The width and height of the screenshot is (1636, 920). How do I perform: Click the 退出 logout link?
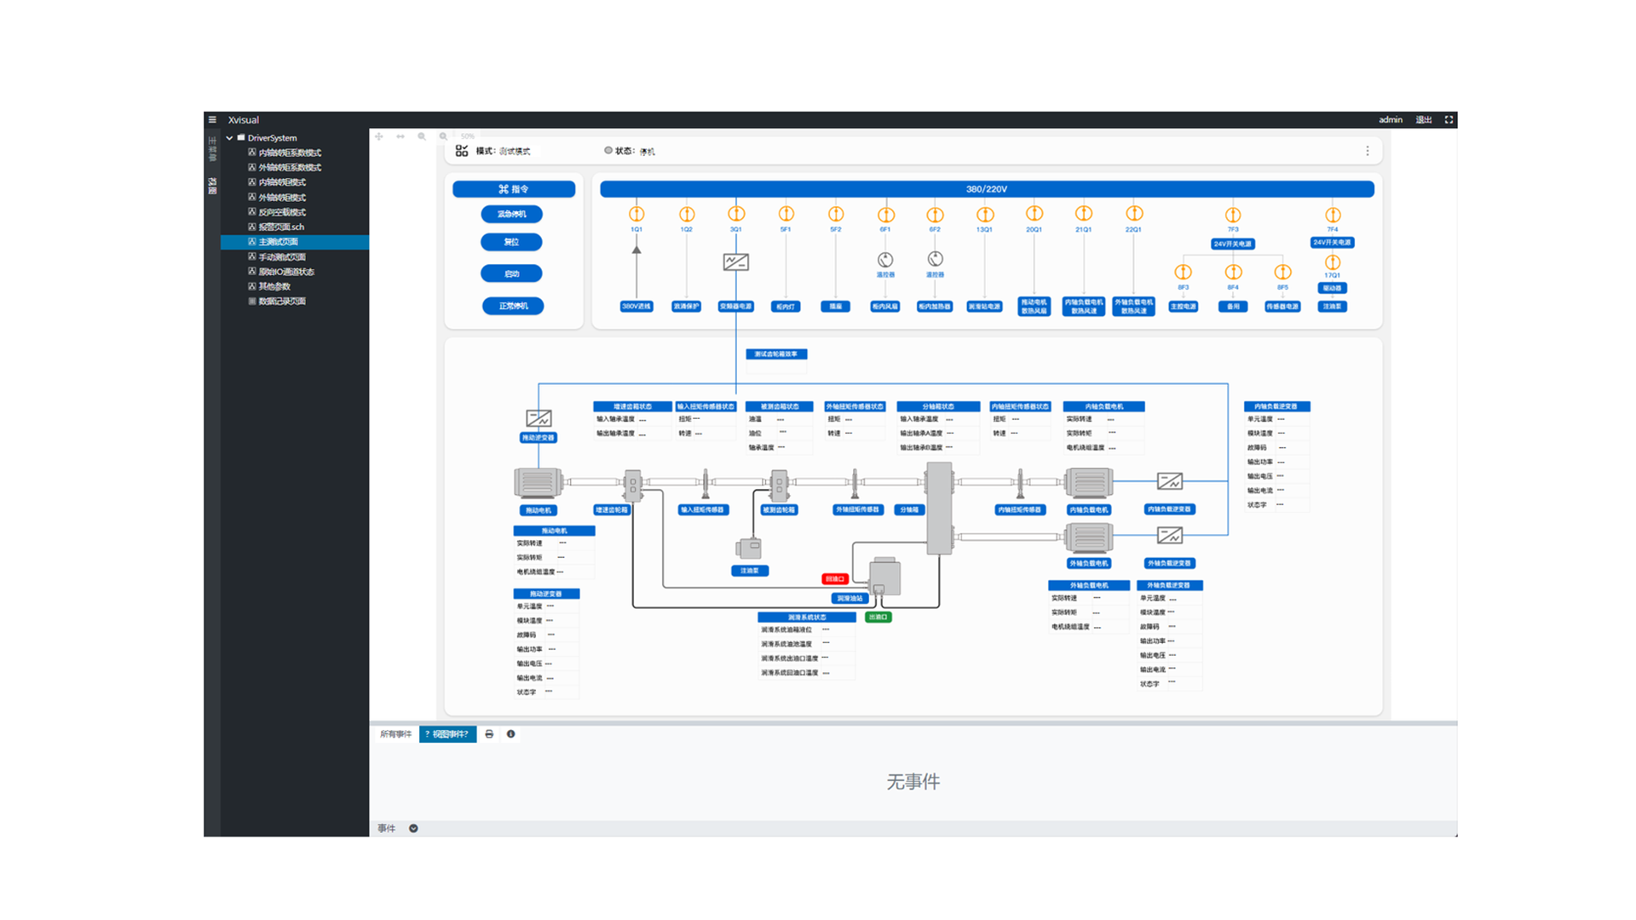[x=1424, y=120]
